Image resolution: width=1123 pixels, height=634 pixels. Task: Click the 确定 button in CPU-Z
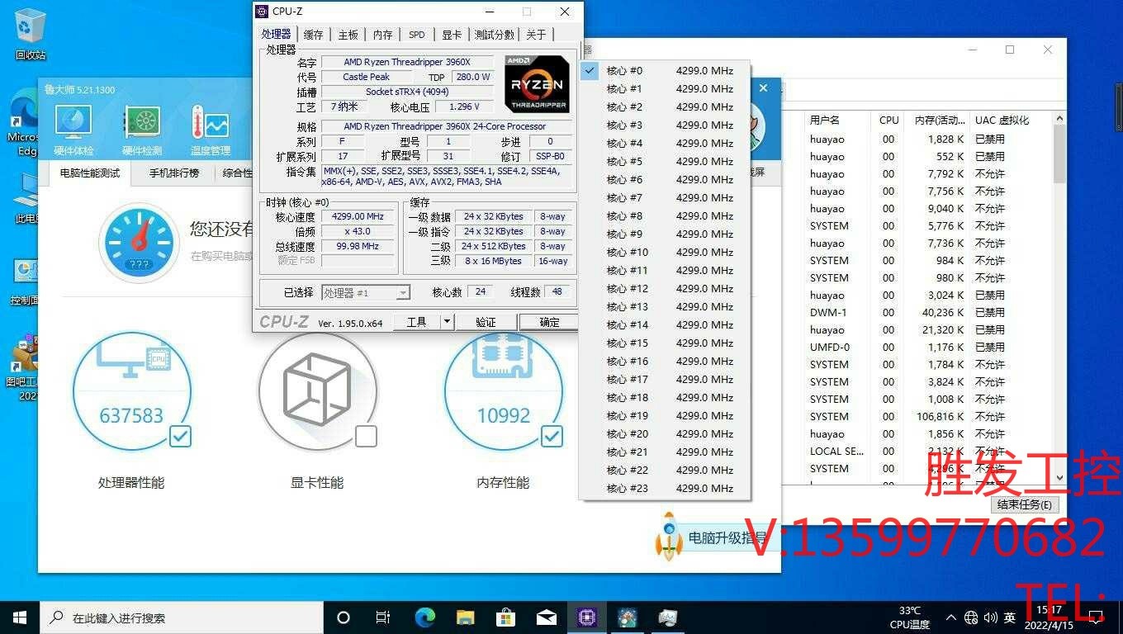click(549, 322)
